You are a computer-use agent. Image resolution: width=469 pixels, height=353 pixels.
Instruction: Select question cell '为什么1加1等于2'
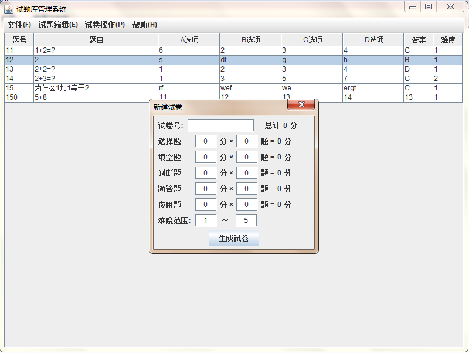tap(96, 88)
